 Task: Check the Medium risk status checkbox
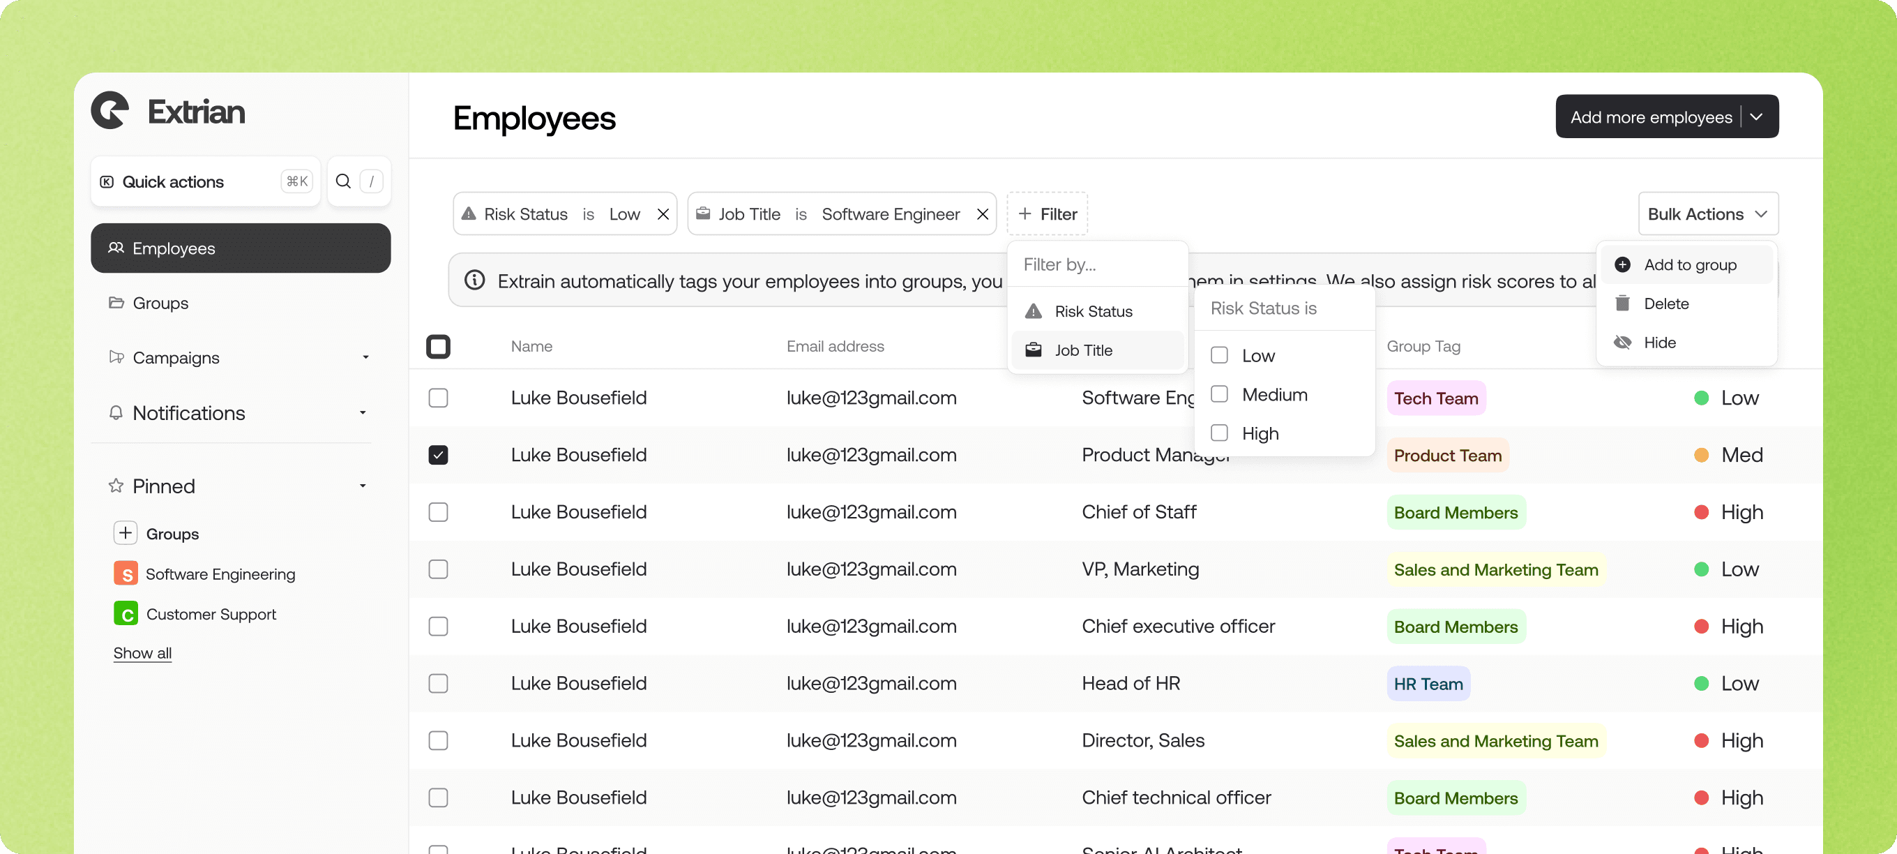pos(1220,394)
